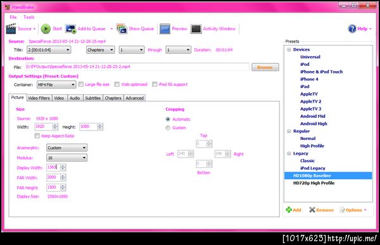Open the Advanced tab
Screen dimensions: 380x245
[134, 98]
